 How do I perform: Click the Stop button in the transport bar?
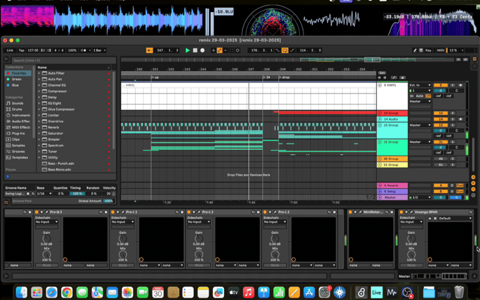[x=195, y=50]
